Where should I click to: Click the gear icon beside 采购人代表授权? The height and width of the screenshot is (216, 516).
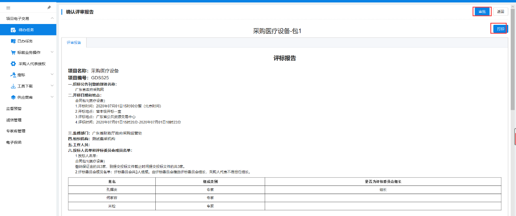click(13, 64)
